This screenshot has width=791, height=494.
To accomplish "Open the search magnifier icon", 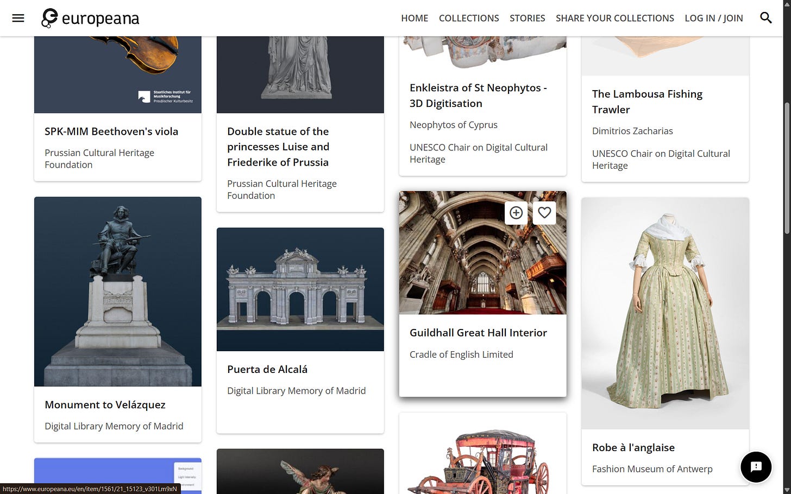I will click(x=766, y=18).
